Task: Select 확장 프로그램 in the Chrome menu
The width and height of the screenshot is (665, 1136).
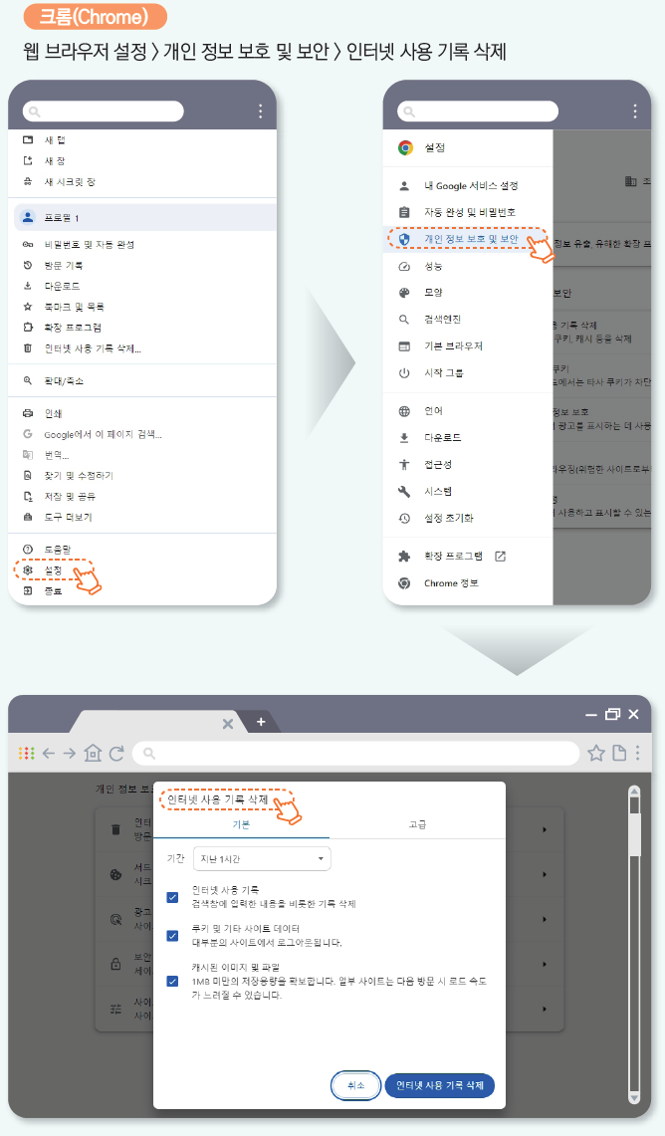Action: (x=73, y=328)
